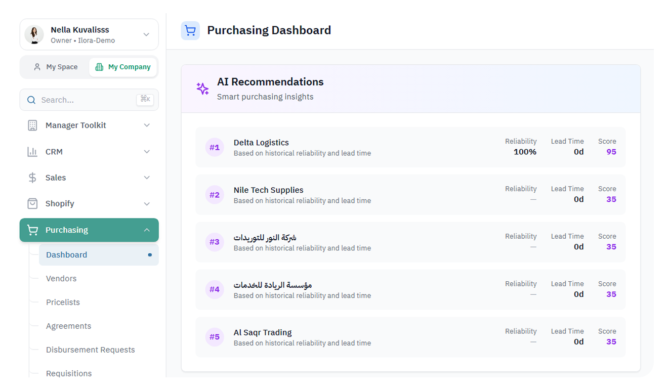Select the Purchasing menu label
Viewport: 668px width, 390px height.
[67, 230]
